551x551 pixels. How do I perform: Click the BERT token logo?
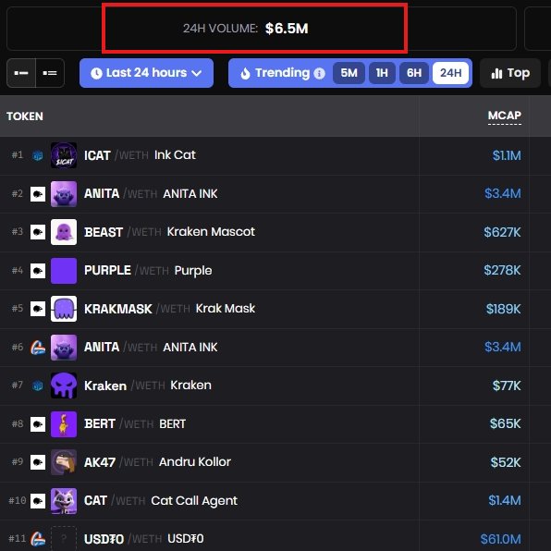point(64,424)
